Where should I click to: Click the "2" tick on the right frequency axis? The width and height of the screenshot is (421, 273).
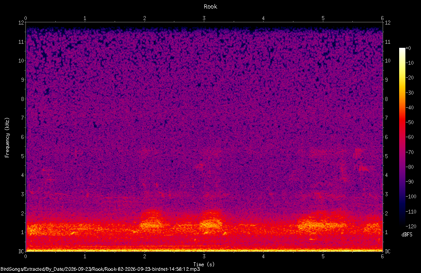(387, 213)
